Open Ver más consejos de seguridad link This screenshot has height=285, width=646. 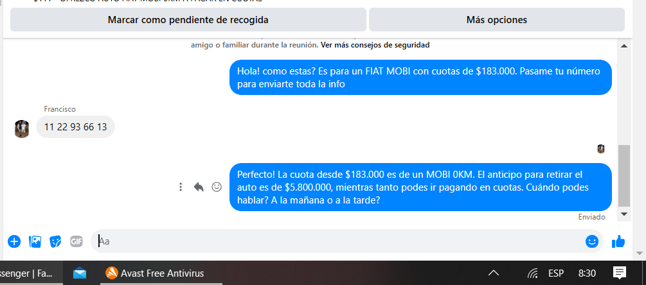pyautogui.click(x=375, y=45)
